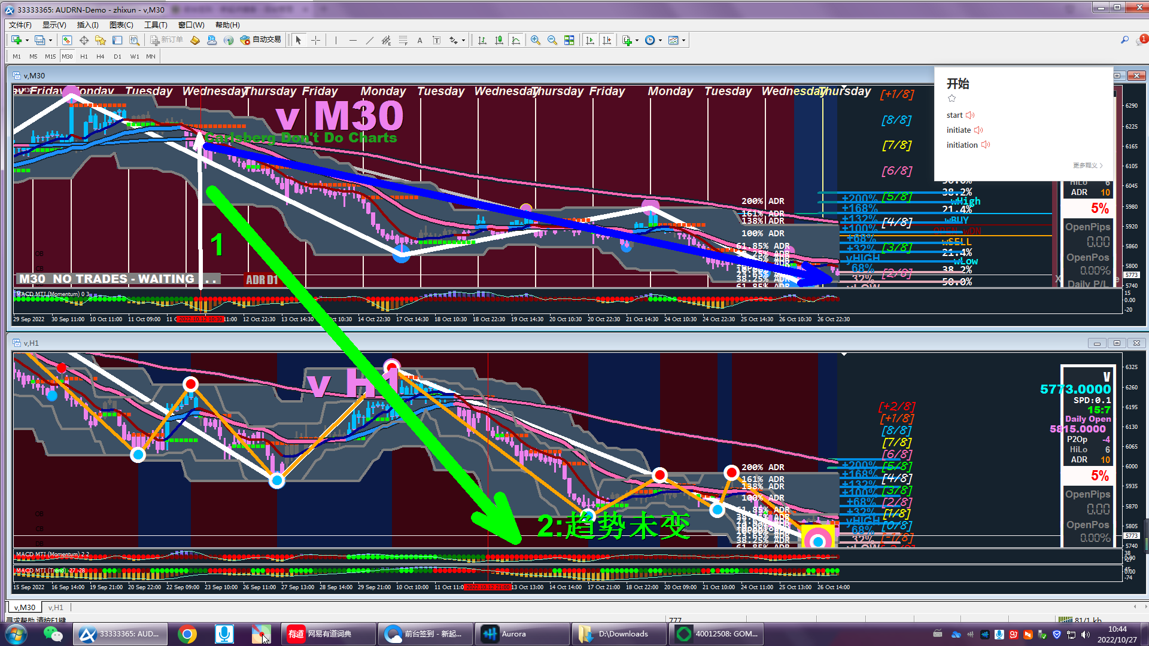Expand the templates dropdown arrow
Screen dimensions: 1149x646
683,40
